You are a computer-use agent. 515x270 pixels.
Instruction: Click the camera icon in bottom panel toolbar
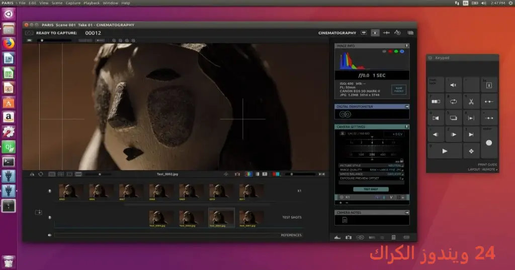tap(349, 237)
